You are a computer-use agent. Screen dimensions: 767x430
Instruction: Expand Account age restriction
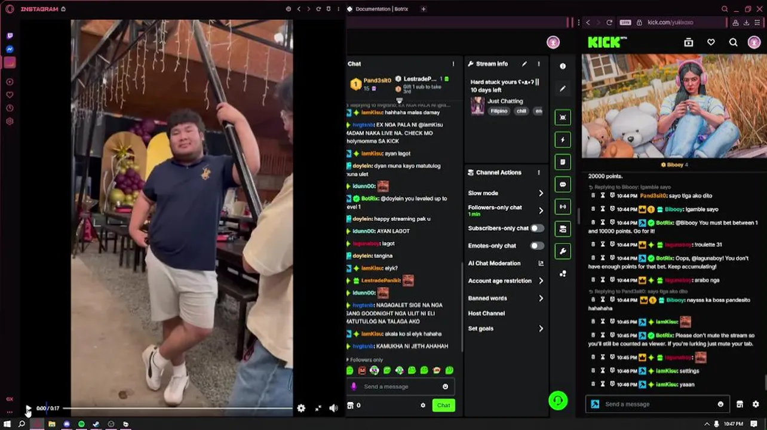505,281
